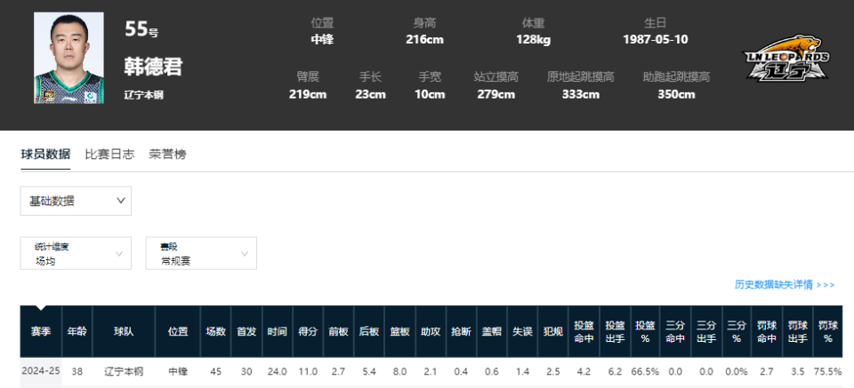Image resolution: width=854 pixels, height=388 pixels.
Task: Click the 得分 column header
Action: point(308,331)
